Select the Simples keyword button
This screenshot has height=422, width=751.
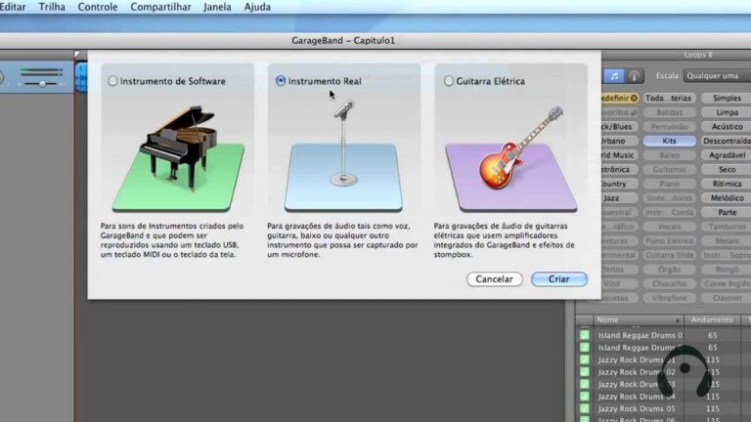tap(727, 98)
